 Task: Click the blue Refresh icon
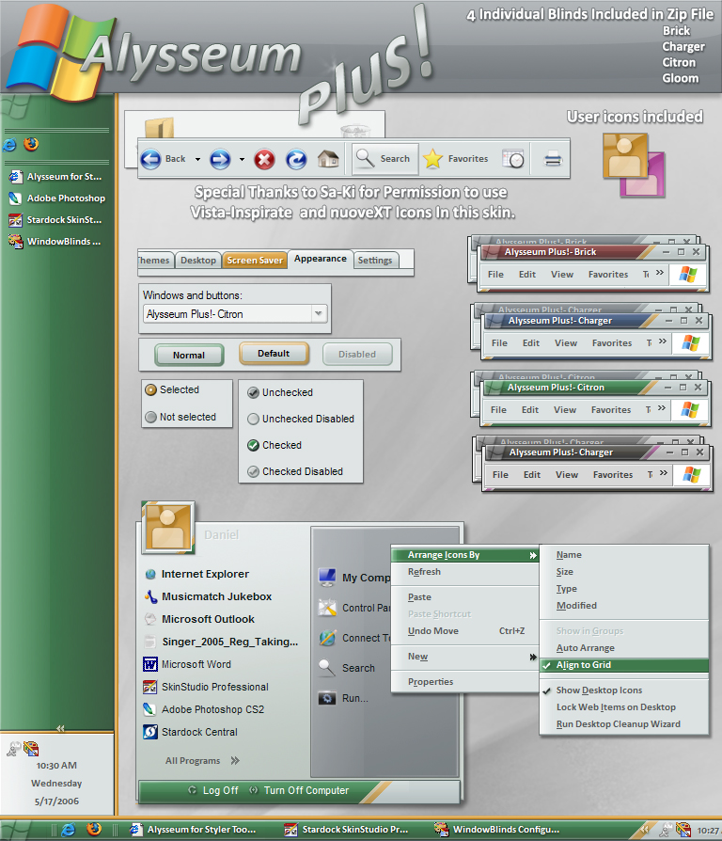(x=296, y=159)
